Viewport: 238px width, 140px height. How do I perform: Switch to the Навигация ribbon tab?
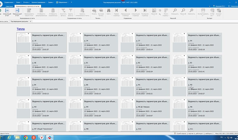tap(9, 6)
